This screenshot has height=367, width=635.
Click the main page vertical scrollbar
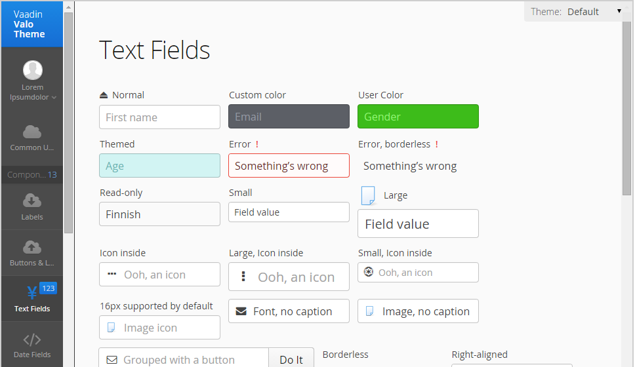click(626, 105)
